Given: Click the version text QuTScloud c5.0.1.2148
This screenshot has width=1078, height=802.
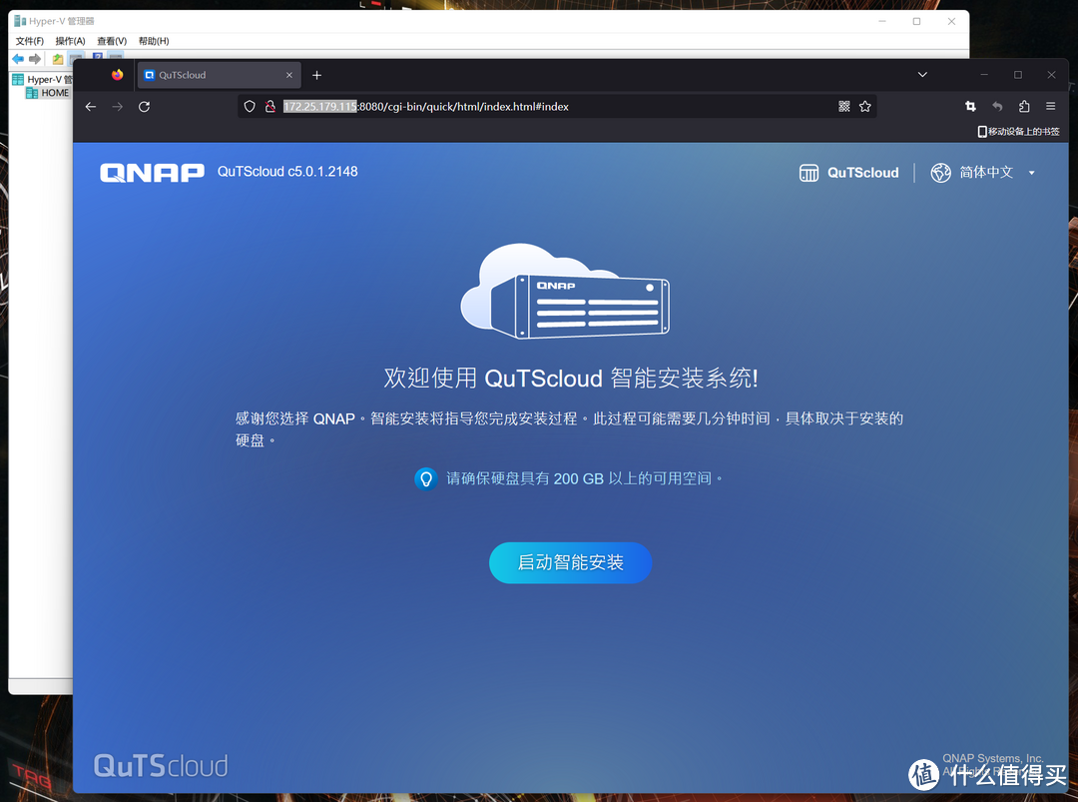Looking at the screenshot, I should pos(287,171).
